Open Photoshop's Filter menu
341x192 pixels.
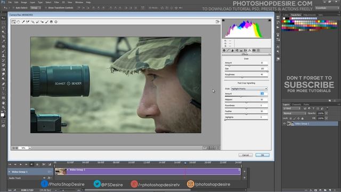(x=56, y=2)
